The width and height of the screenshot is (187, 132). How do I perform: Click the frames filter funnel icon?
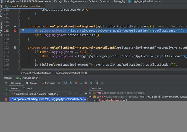86,94
